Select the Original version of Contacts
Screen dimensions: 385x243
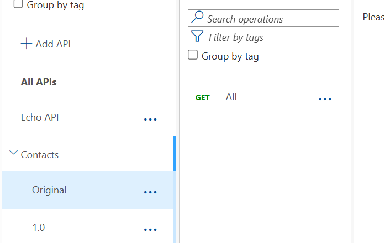[x=87, y=190]
